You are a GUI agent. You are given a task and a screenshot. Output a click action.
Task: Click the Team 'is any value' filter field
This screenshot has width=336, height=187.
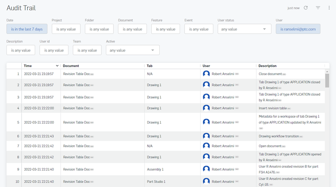click(x=87, y=50)
